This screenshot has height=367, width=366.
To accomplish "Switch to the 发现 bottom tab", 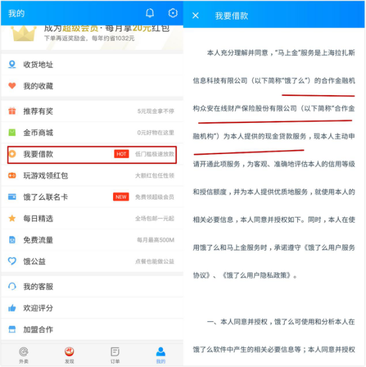I will 69,355.
